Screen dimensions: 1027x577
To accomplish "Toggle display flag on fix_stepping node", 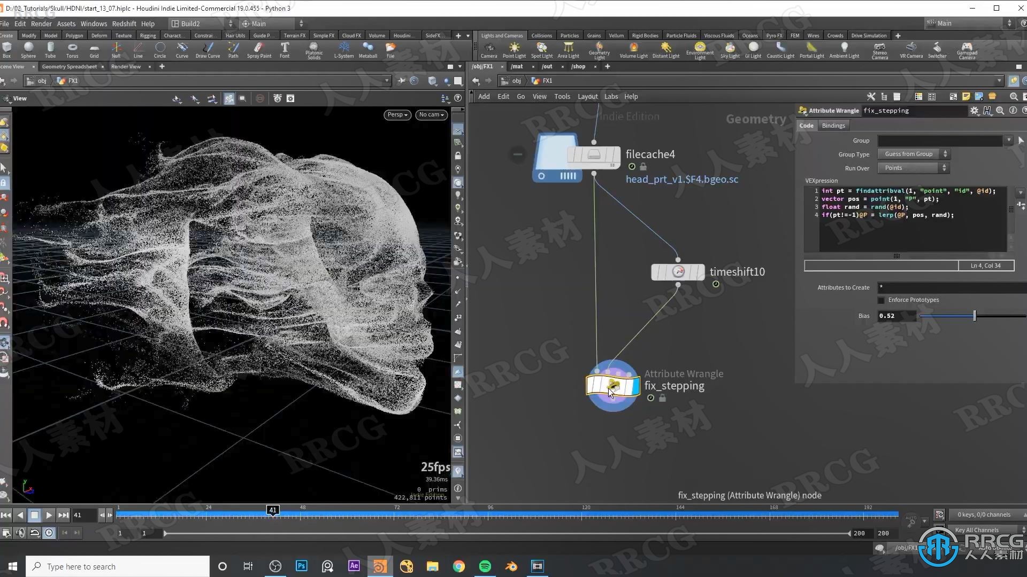I will [634, 385].
